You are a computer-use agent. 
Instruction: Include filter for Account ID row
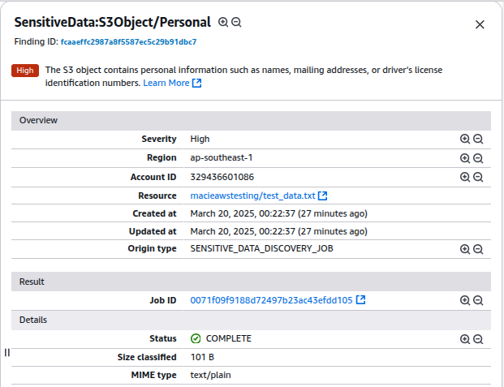[465, 177]
